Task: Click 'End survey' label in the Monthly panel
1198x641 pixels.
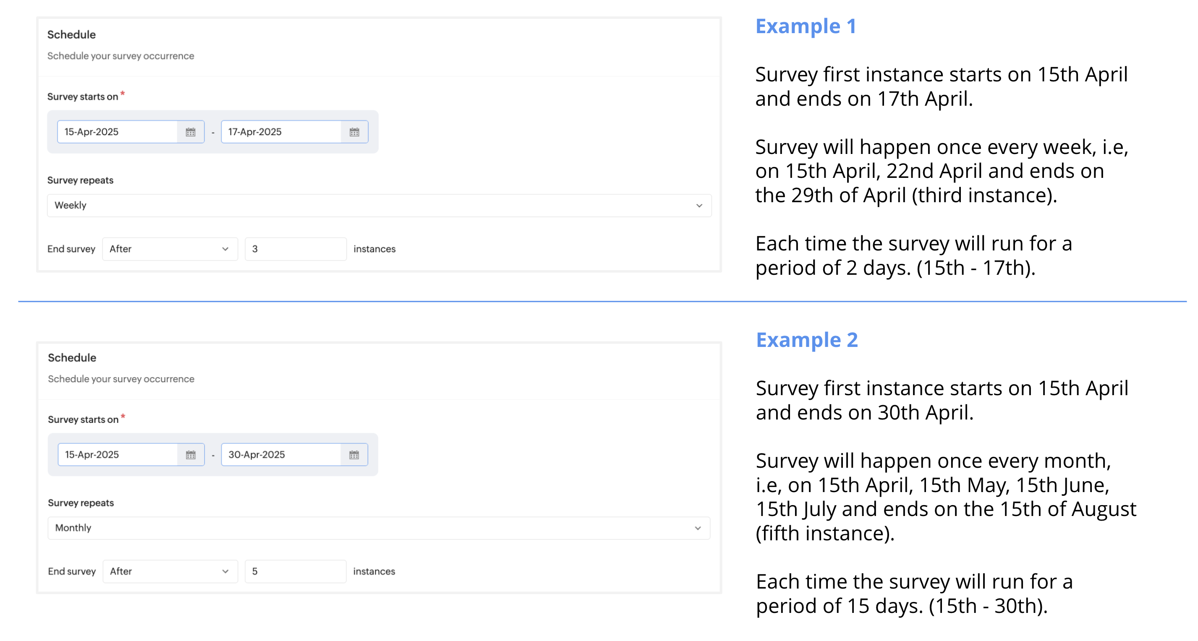Action: click(72, 572)
